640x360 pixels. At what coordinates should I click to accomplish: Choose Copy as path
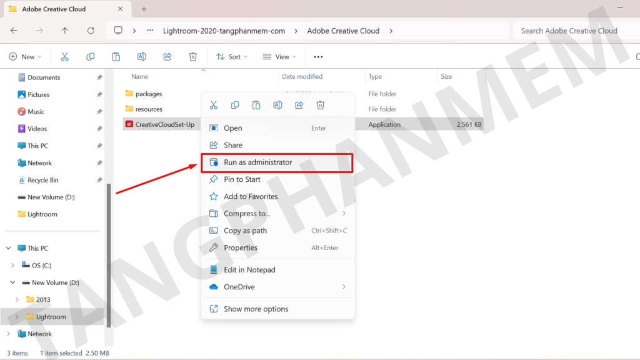pyautogui.click(x=277, y=231)
